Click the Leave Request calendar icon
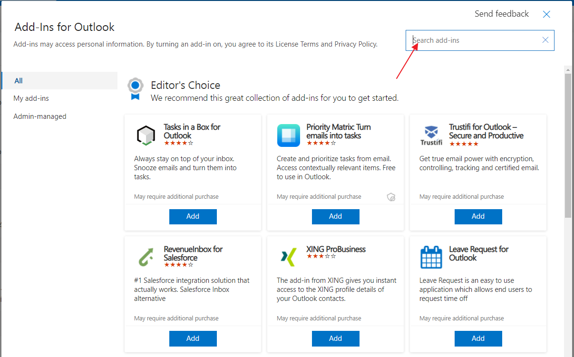This screenshot has width=574, height=357. tap(431, 257)
